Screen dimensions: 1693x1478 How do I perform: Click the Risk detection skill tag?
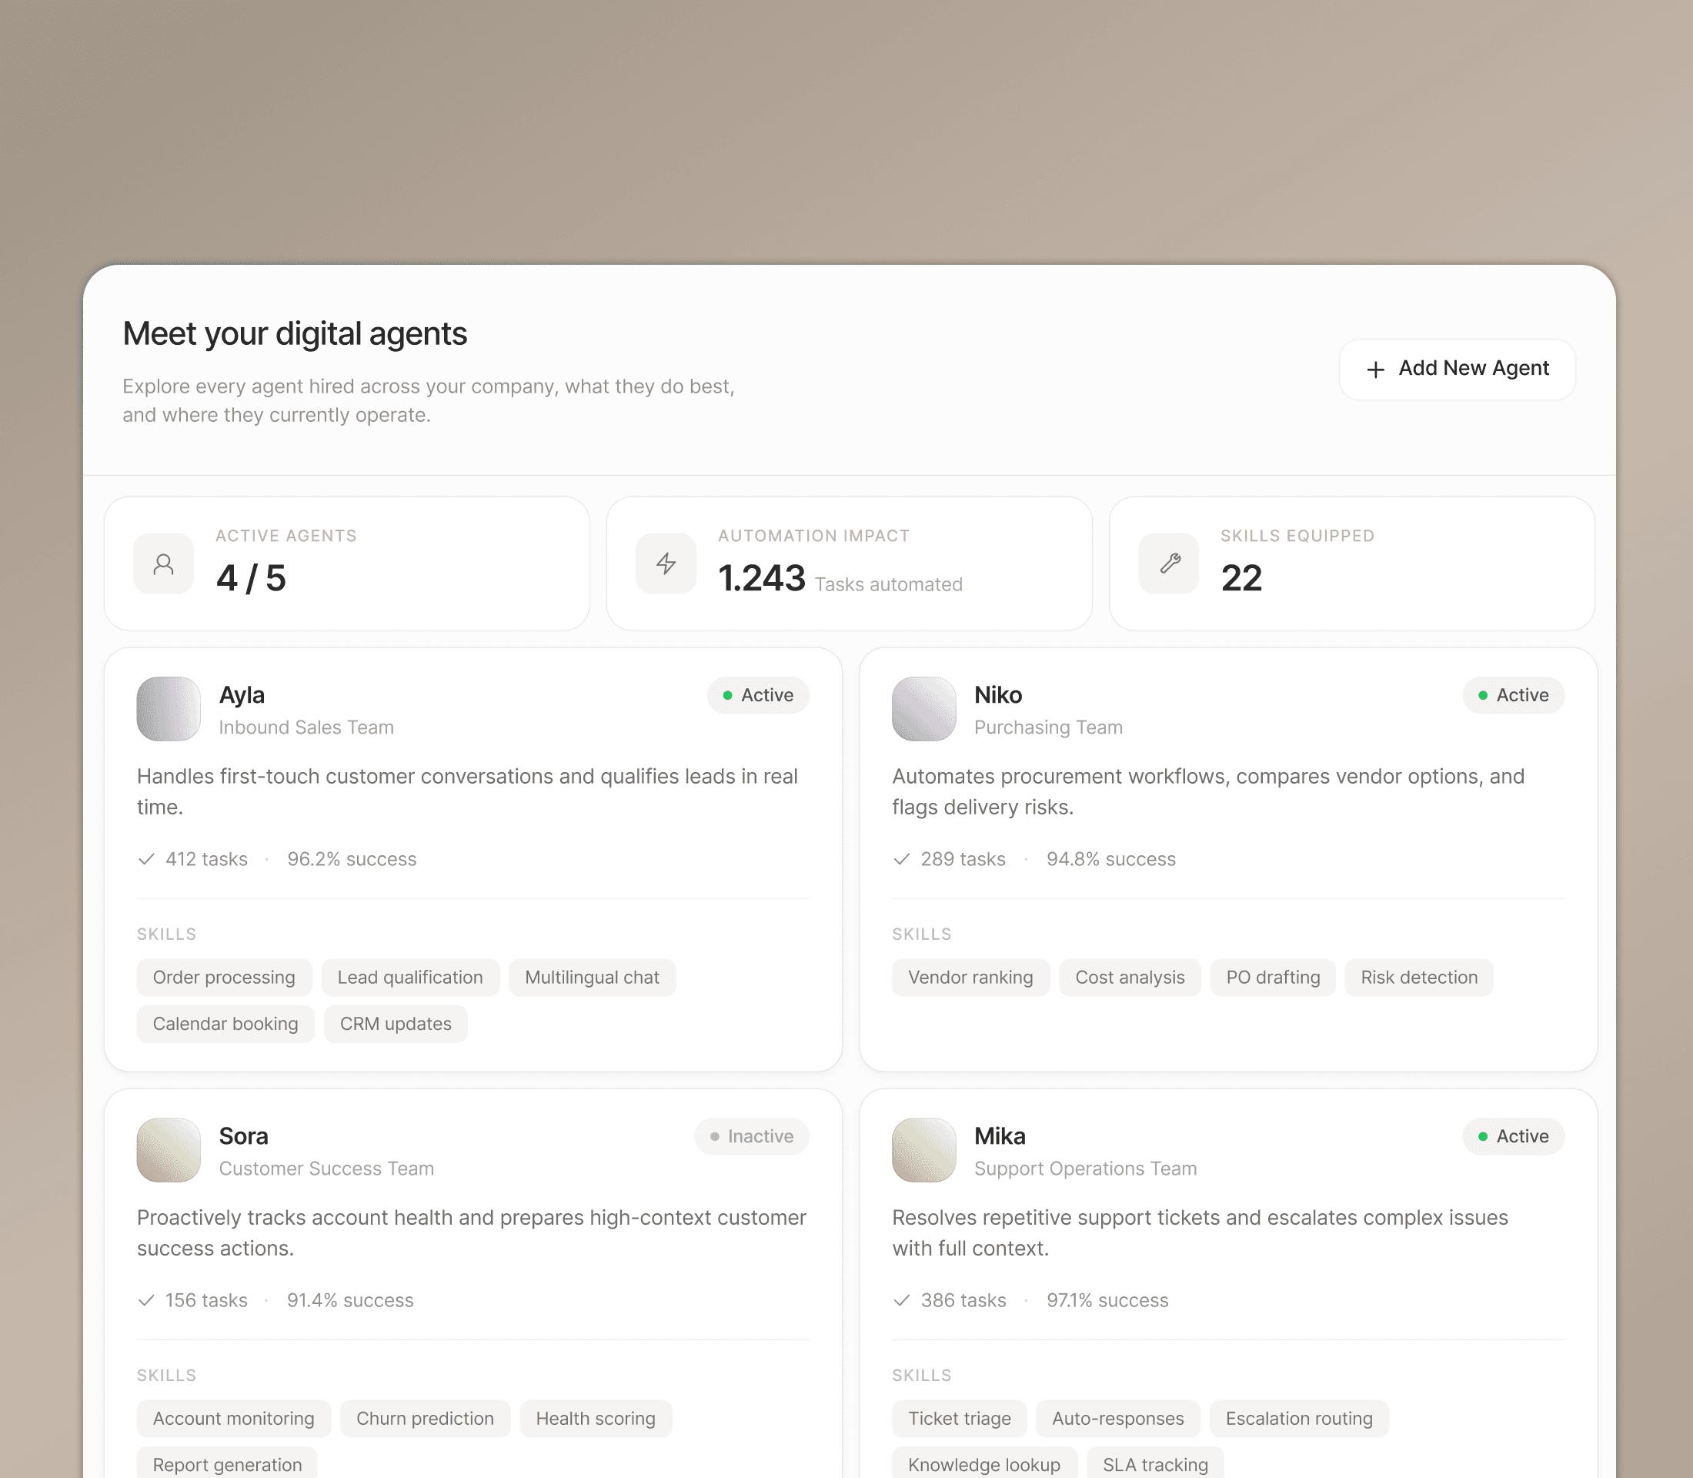click(1418, 978)
